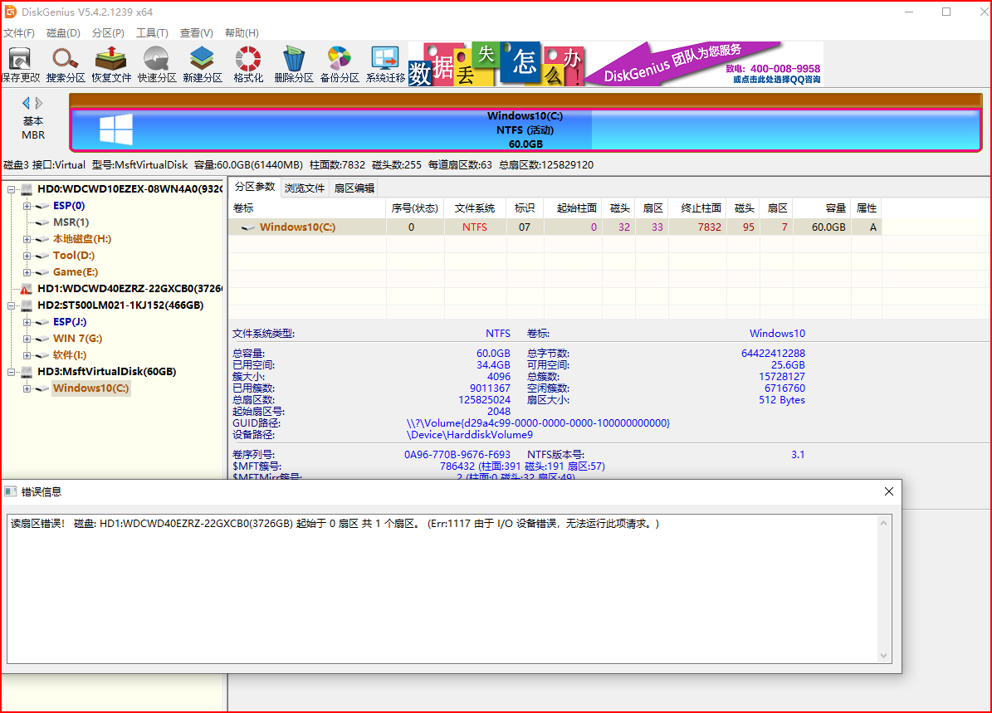This screenshot has height=713, width=992.
Task: Open the 帮助(H) menu
Action: 242,33
